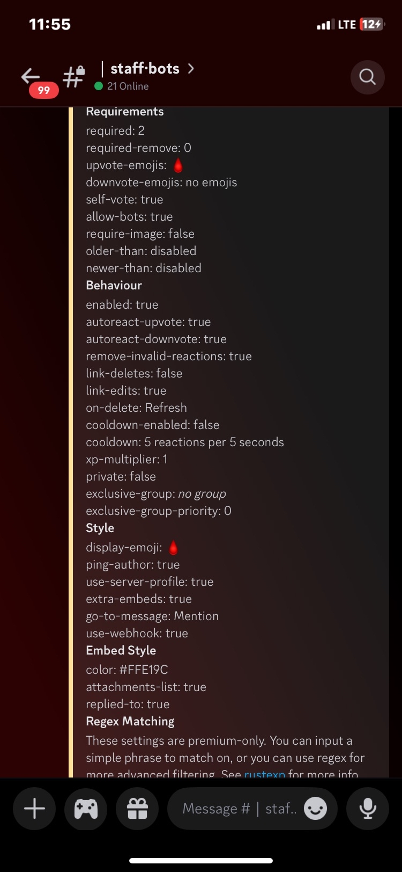The height and width of the screenshot is (872, 402).
Task: Open the staff·bots channel title
Action: coord(145,69)
